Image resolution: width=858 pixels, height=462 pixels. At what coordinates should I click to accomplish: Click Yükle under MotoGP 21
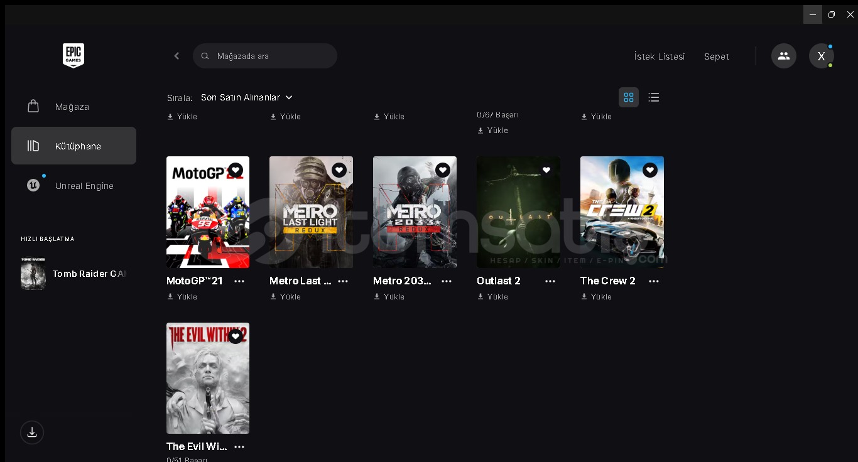[182, 297]
